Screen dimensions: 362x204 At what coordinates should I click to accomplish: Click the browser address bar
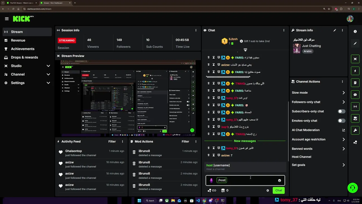pos(173,9)
